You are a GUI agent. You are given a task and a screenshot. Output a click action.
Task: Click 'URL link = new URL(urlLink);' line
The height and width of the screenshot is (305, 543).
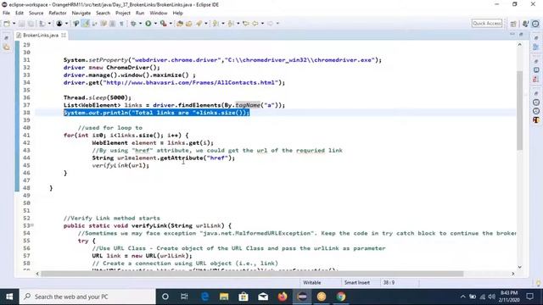[142, 256]
